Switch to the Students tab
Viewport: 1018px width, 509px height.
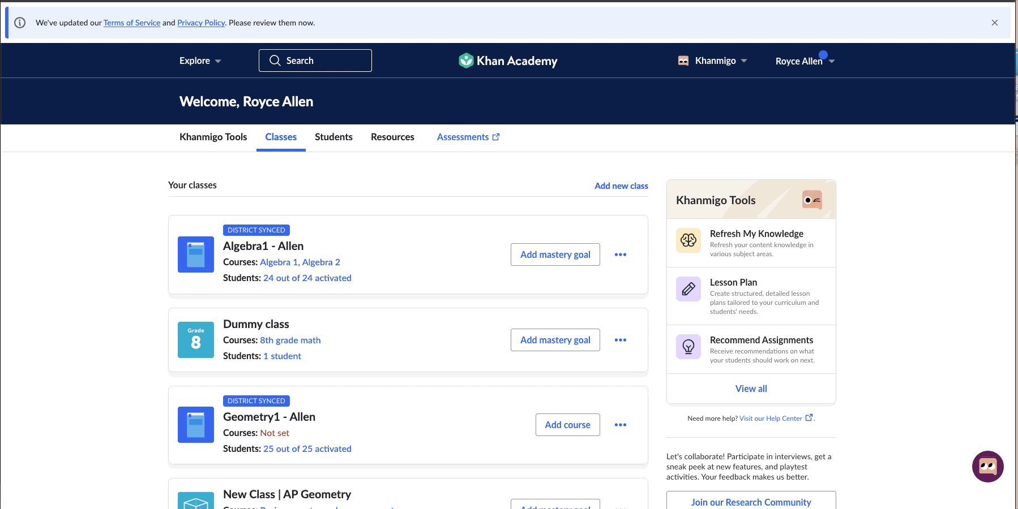(x=333, y=137)
